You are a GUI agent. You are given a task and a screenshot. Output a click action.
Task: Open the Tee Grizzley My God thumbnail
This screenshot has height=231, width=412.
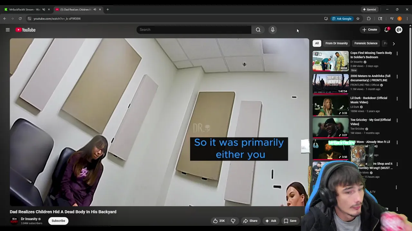click(331, 128)
